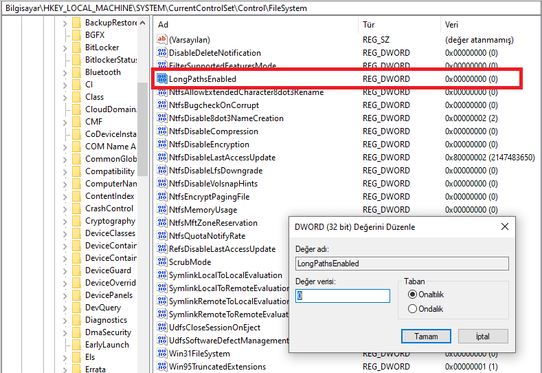Click the Win31FileSystem value icon
This screenshot has height=373, width=542.
[x=163, y=354]
